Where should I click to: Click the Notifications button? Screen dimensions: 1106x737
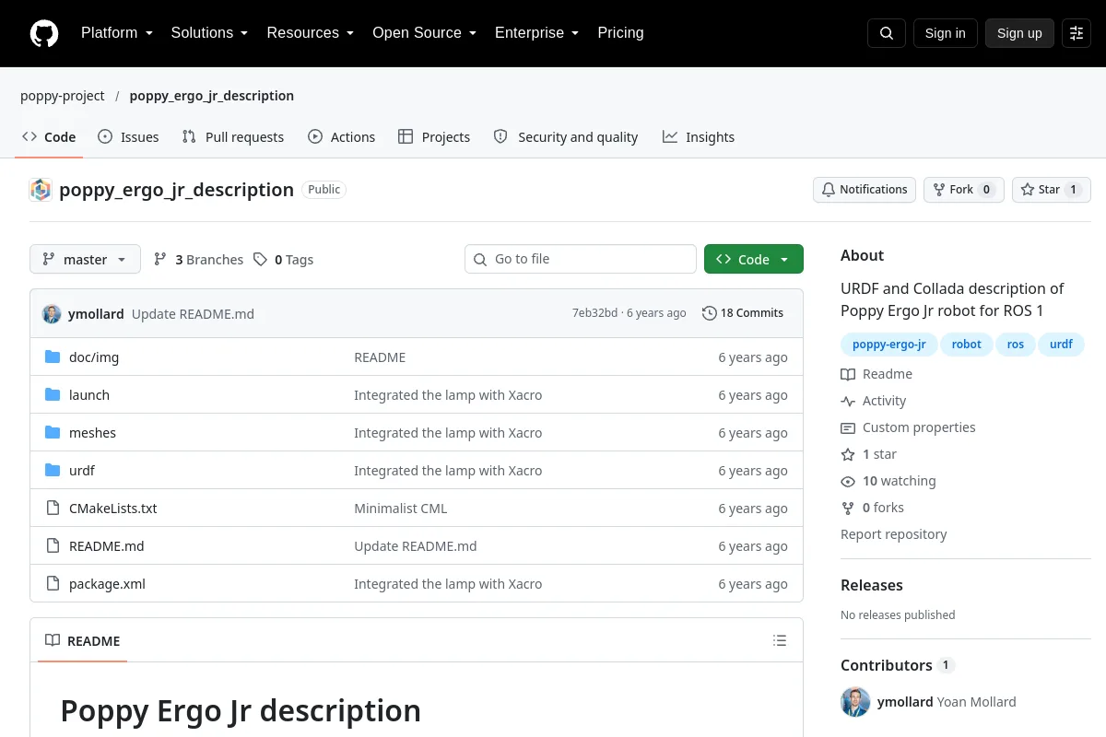(x=865, y=190)
